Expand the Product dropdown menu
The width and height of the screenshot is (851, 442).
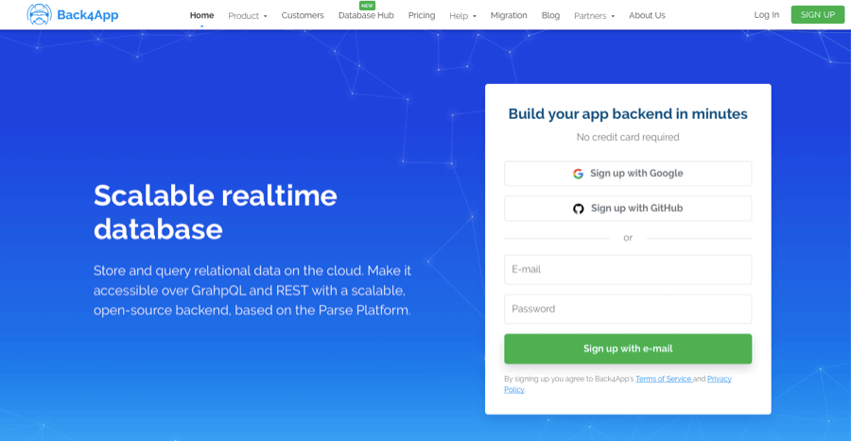248,16
